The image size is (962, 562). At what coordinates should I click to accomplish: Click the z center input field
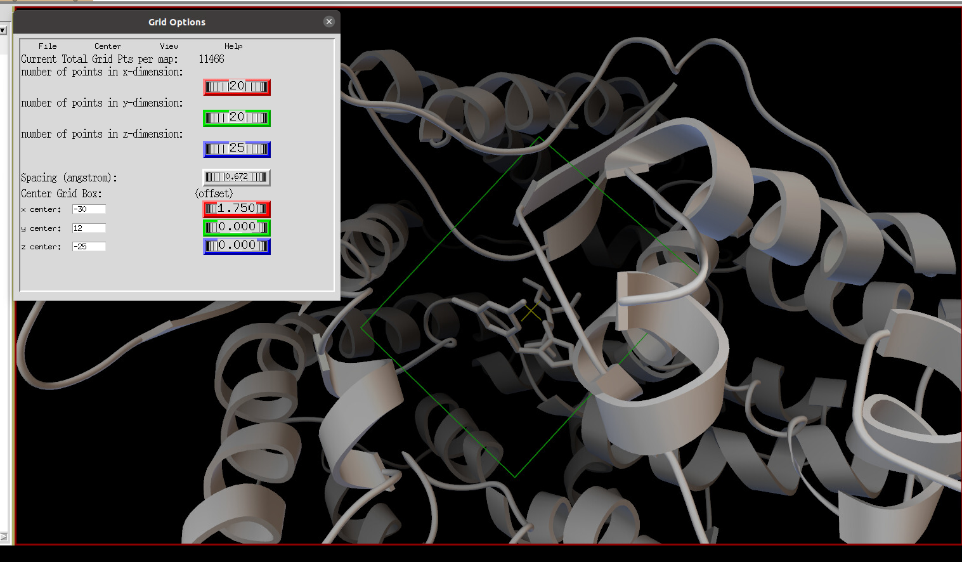89,247
